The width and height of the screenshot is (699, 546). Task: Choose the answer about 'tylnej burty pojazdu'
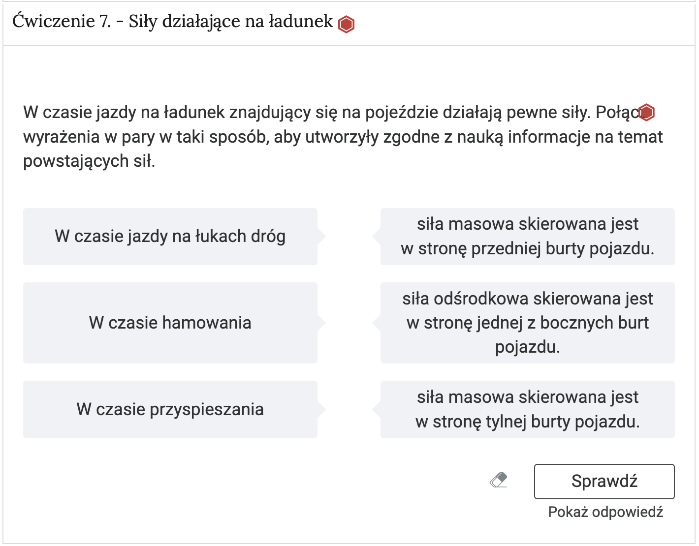(528, 410)
